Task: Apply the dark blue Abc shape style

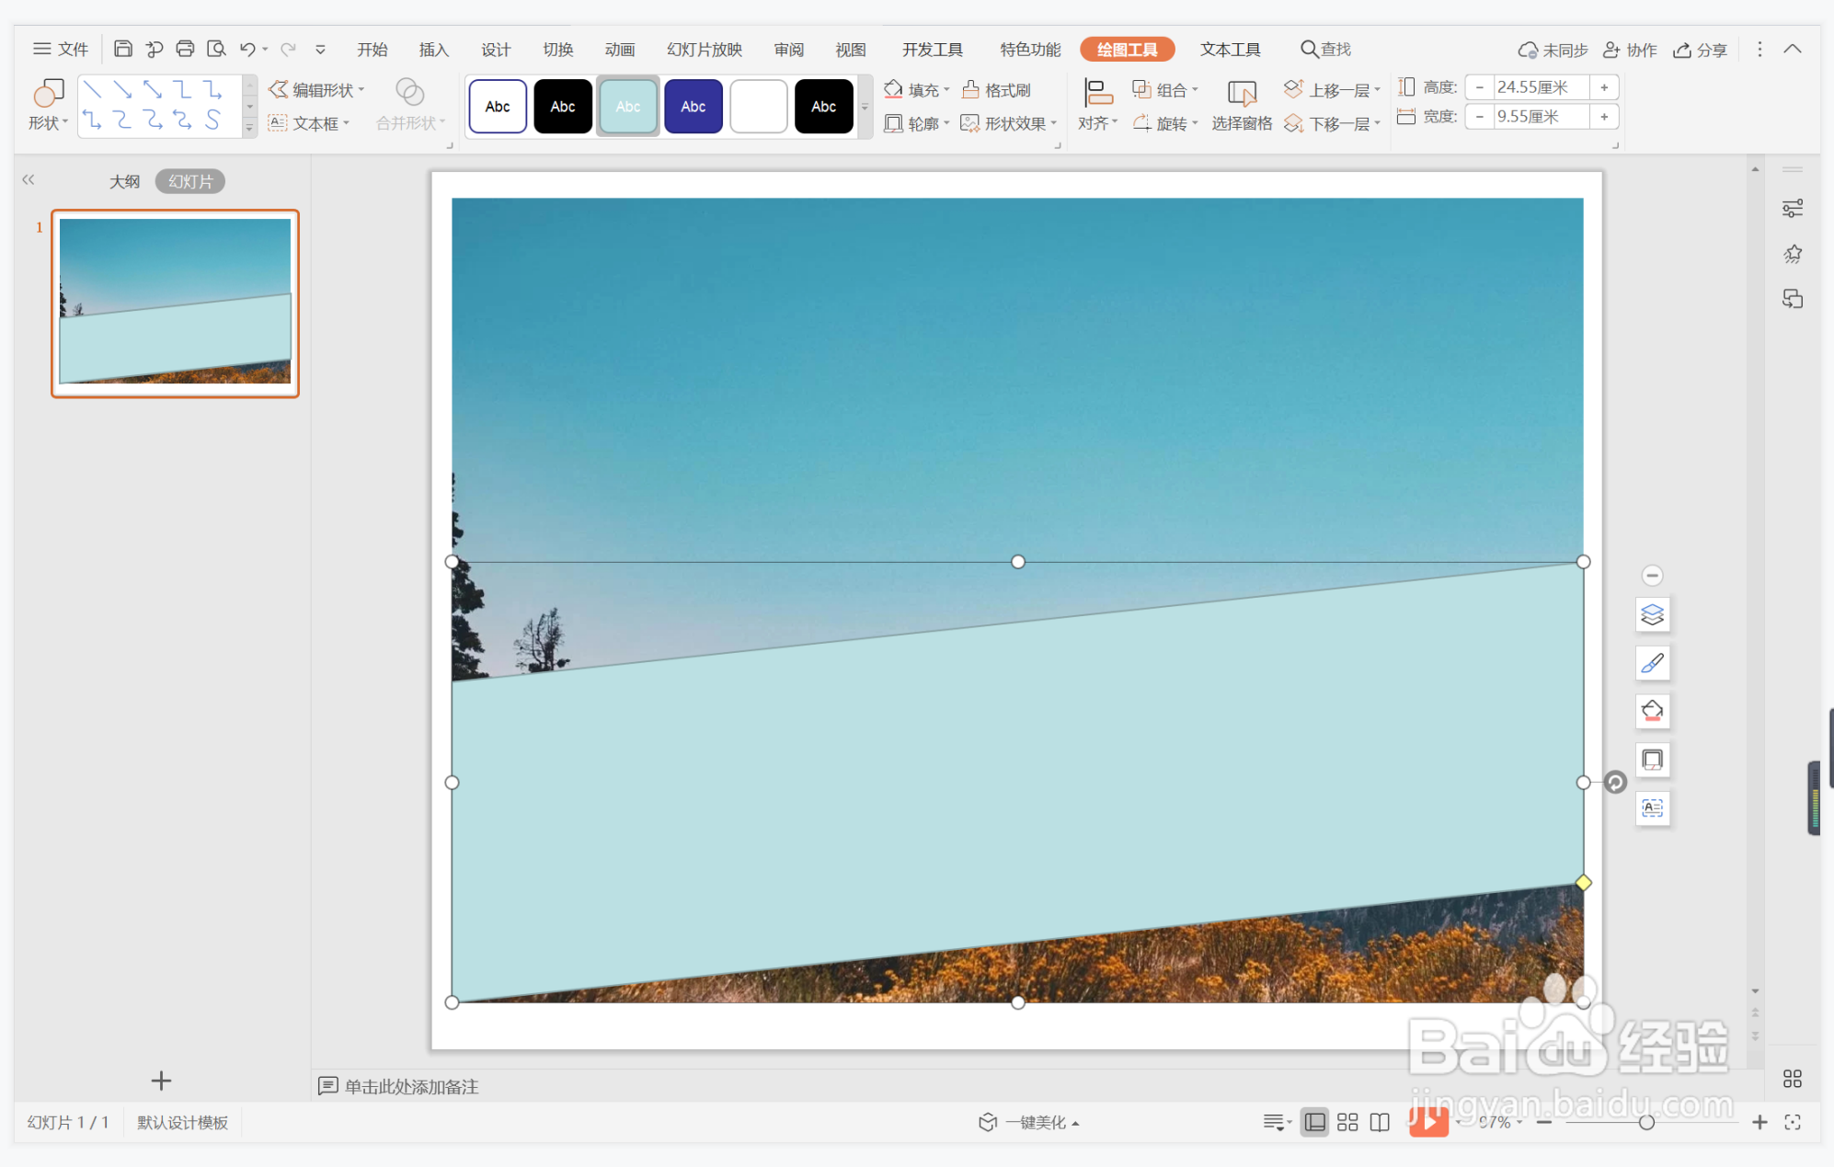Action: (693, 107)
